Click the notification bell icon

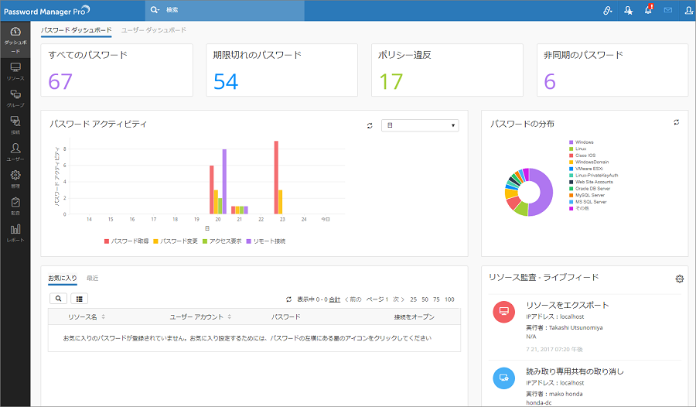coord(648,10)
